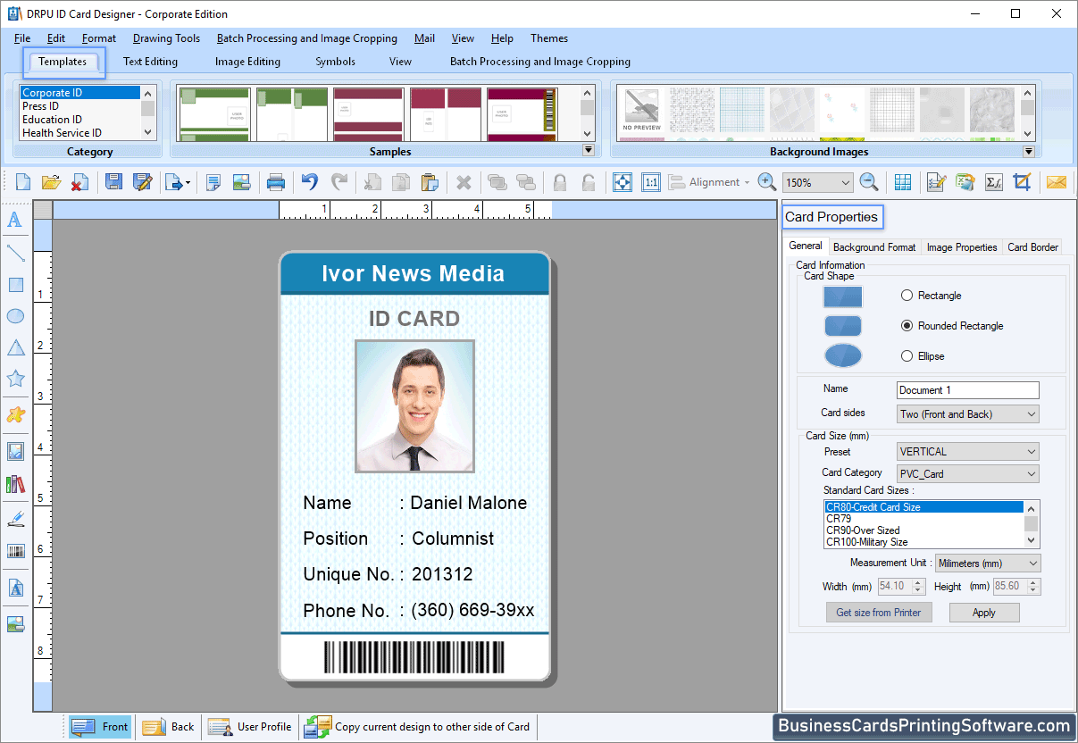Select the Ellipse shape tool
1078x743 pixels.
coord(15,316)
